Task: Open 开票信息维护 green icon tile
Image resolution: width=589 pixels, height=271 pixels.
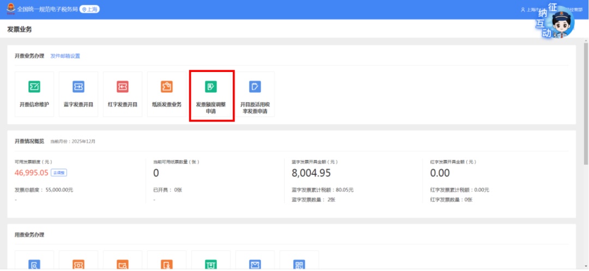Action: click(34, 87)
